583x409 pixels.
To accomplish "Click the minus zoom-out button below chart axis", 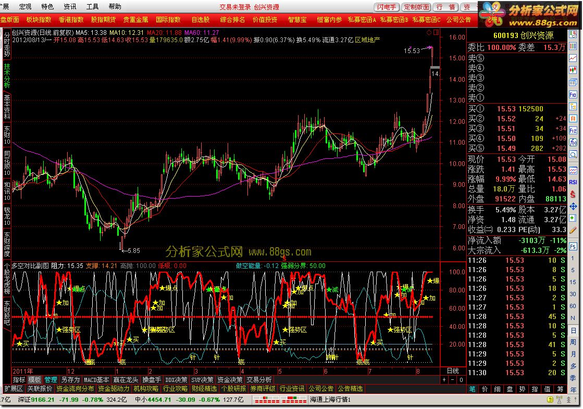I will tap(453, 380).
